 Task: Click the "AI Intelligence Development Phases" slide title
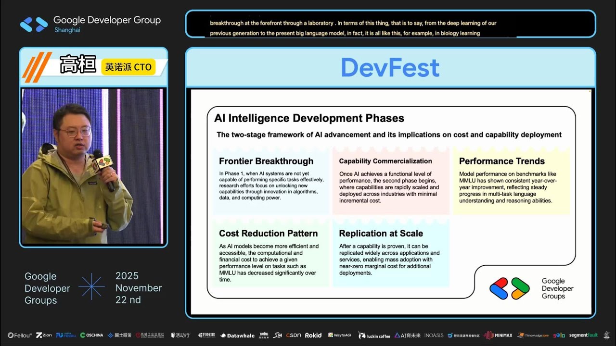pos(309,118)
